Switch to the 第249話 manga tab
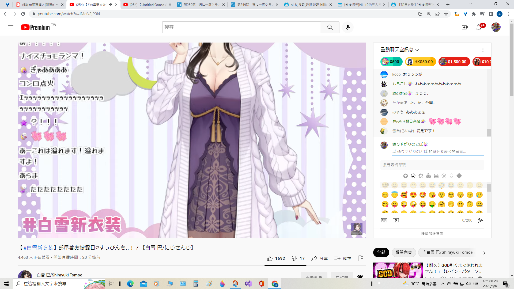 pos(254,5)
